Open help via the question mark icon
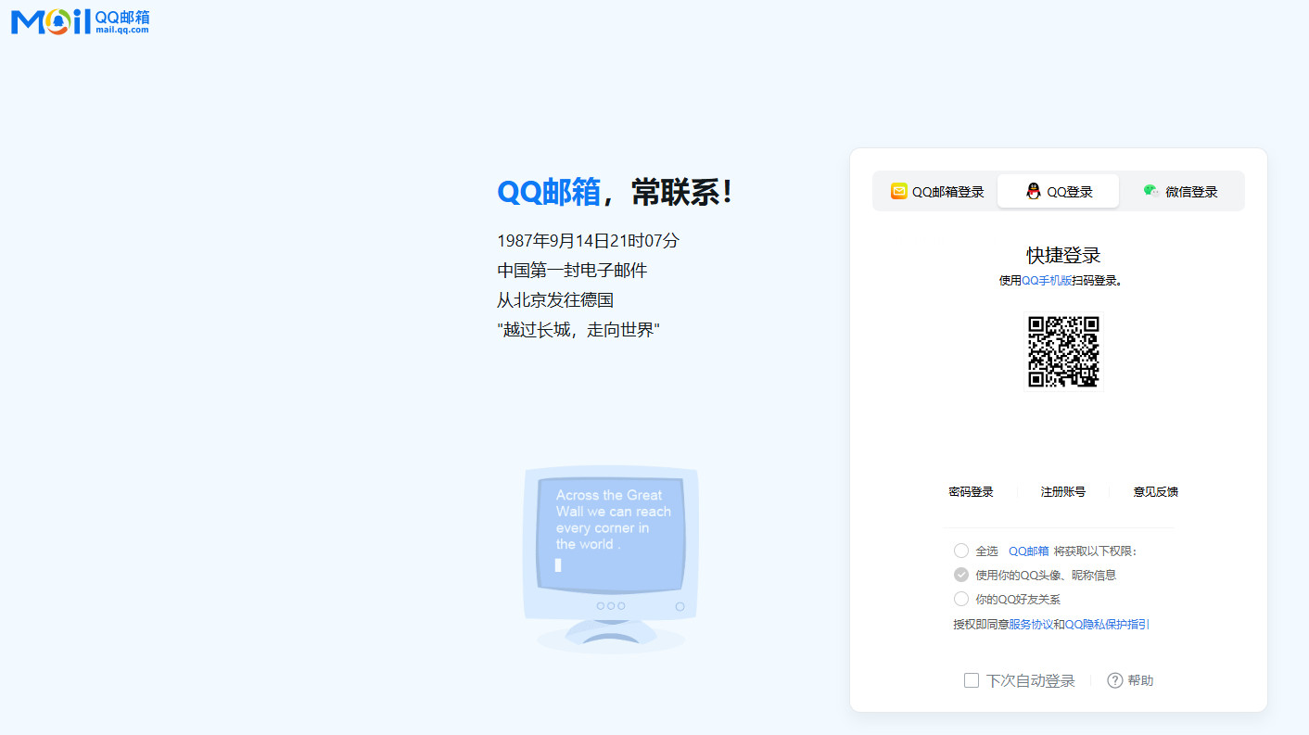The width and height of the screenshot is (1309, 735). pyautogui.click(x=1115, y=680)
